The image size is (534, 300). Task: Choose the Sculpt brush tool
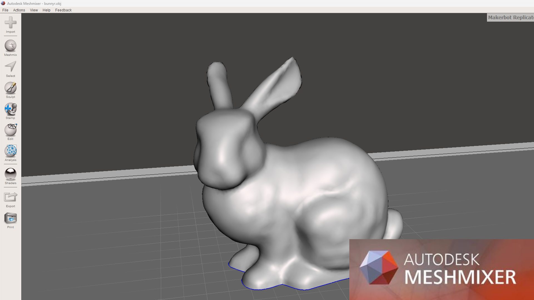tap(10, 88)
